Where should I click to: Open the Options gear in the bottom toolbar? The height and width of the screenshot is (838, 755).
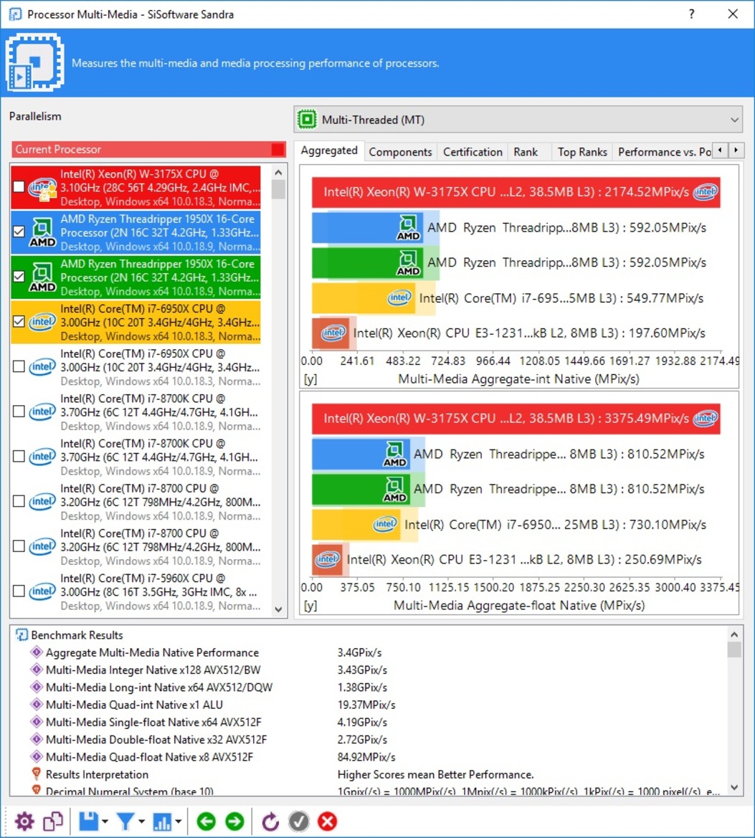(24, 822)
